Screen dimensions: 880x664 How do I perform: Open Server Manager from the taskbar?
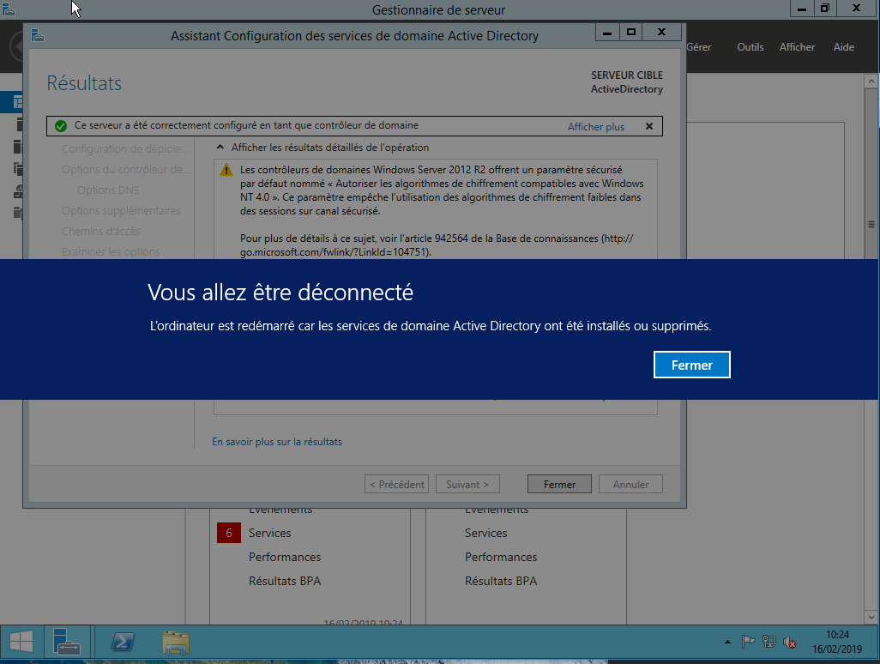[67, 642]
